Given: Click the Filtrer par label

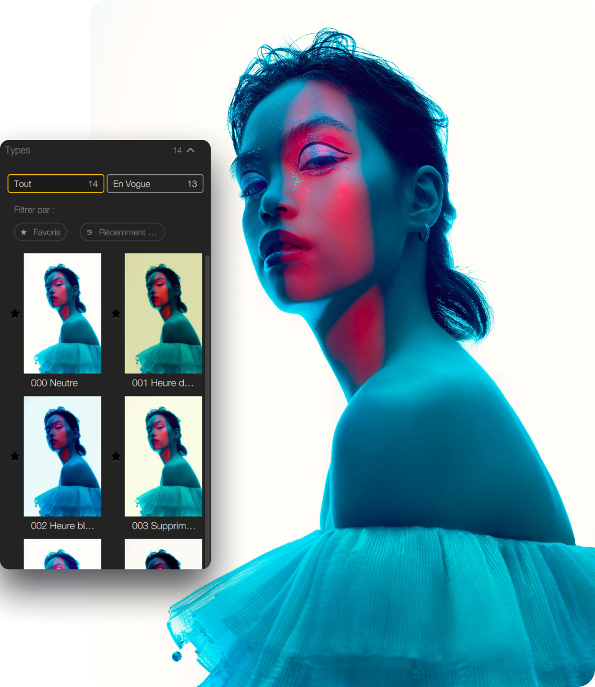Looking at the screenshot, I should point(34,210).
